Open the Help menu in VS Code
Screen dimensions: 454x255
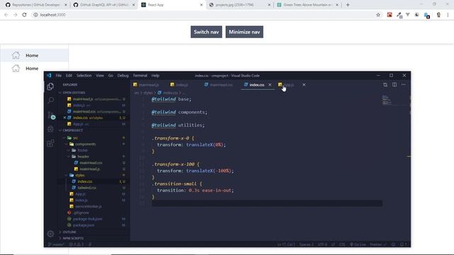155,76
